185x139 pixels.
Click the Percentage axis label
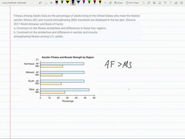(68, 101)
